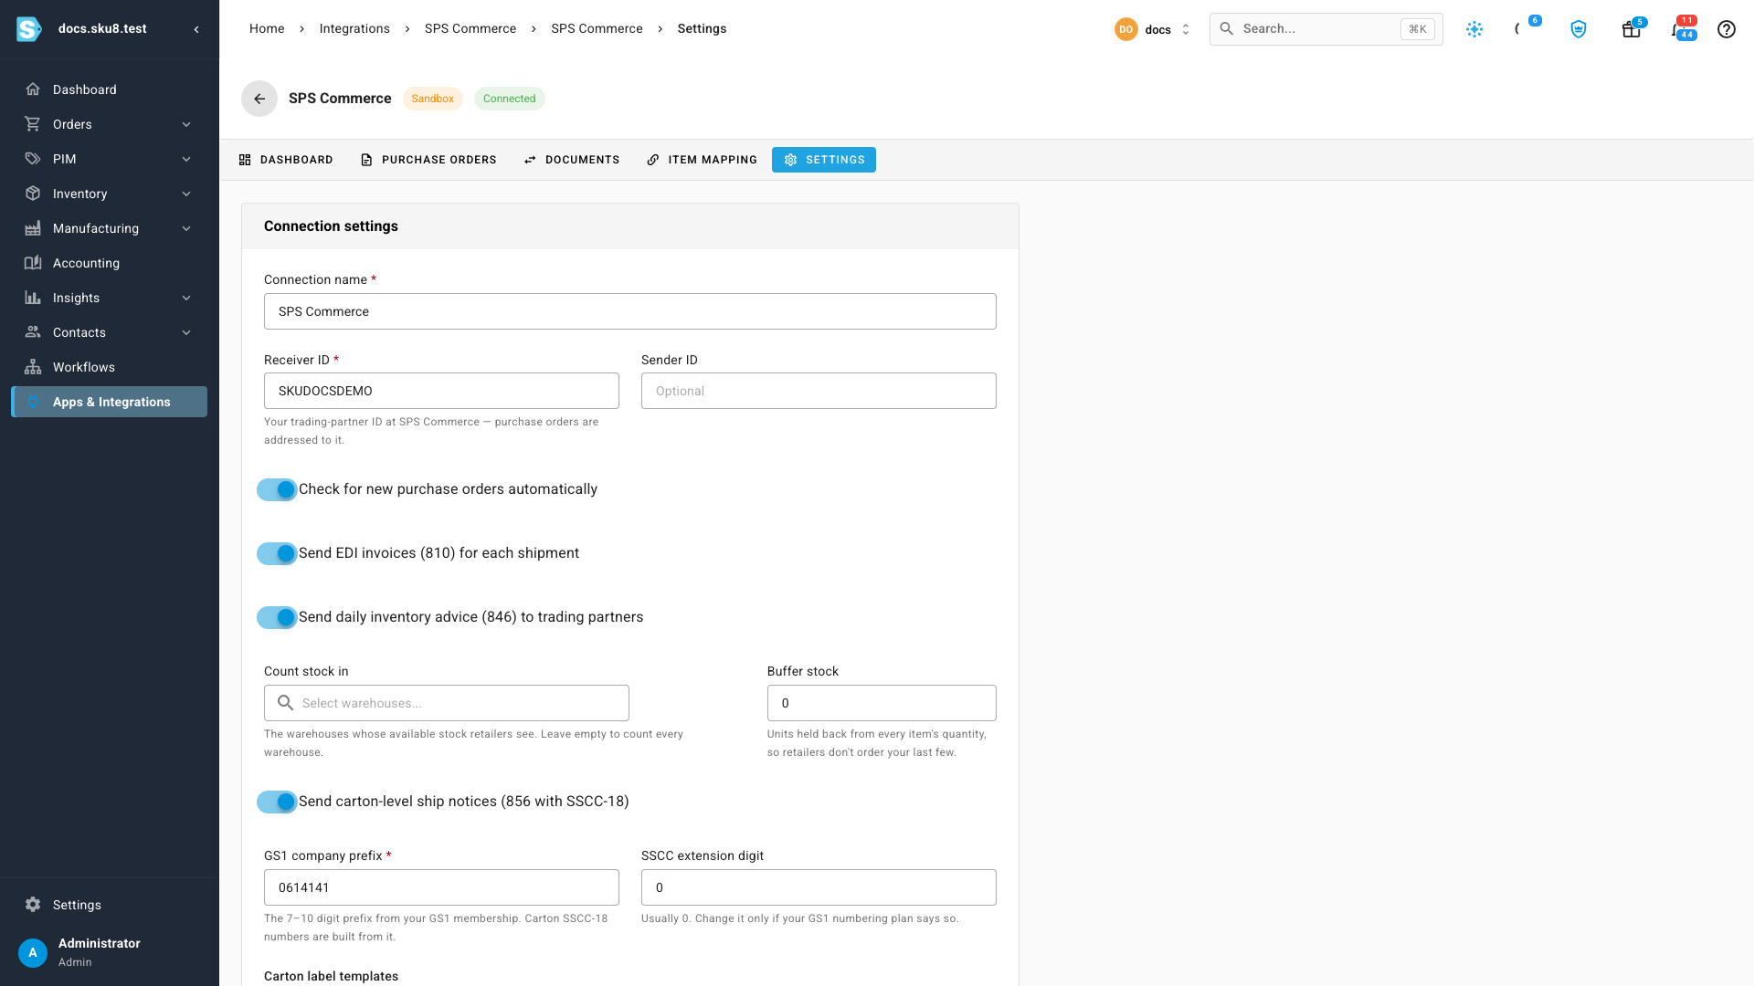Click the back arrow beside SPS Commerce
This screenshot has height=986, width=1754.
pos(259,99)
